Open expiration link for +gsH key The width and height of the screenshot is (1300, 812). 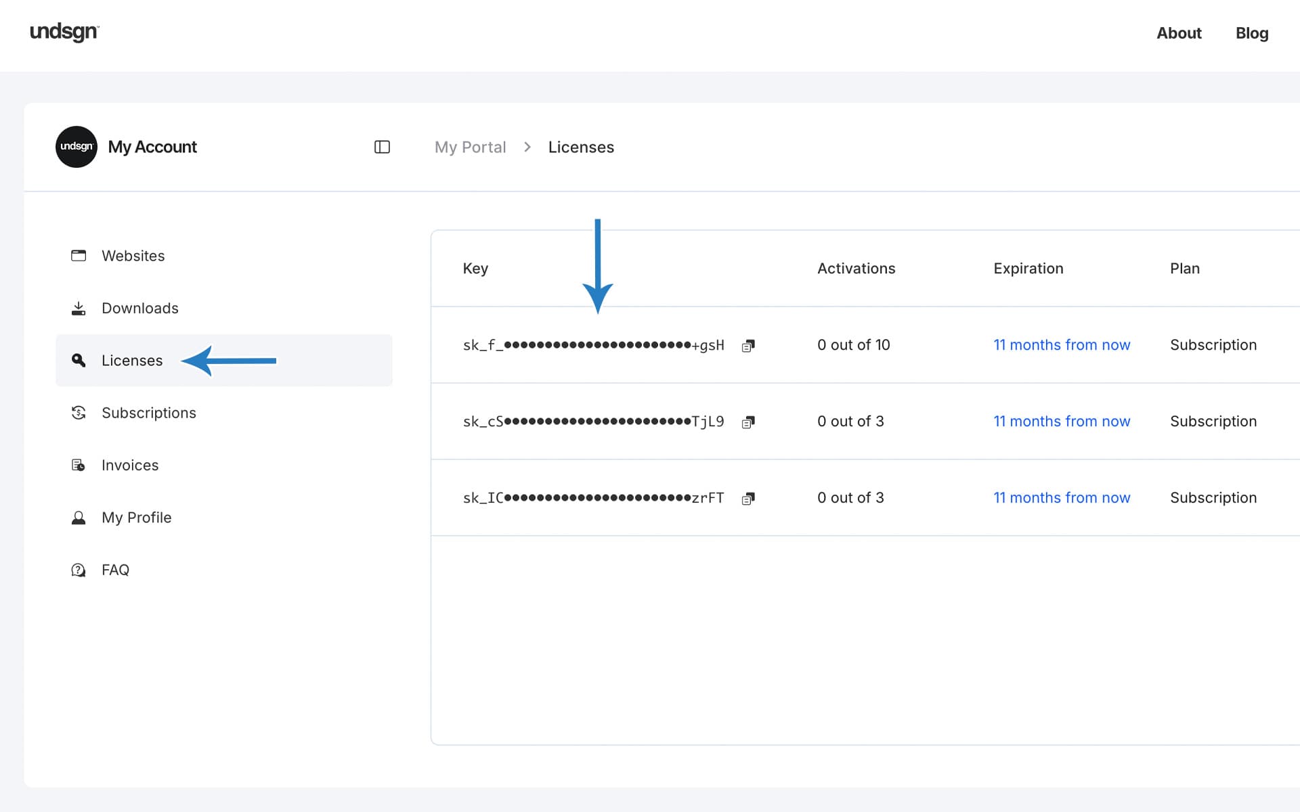(x=1062, y=345)
